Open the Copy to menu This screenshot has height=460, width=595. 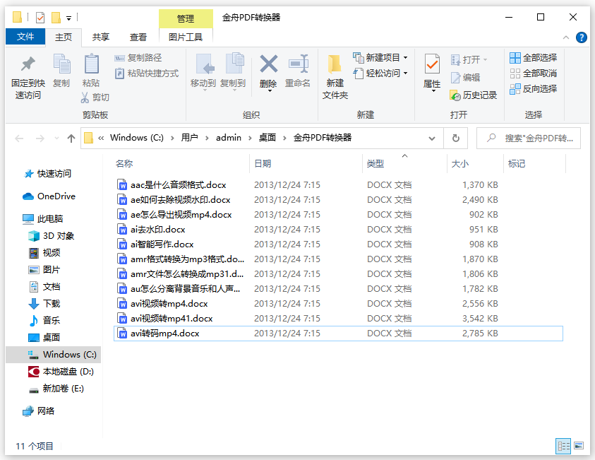(233, 72)
